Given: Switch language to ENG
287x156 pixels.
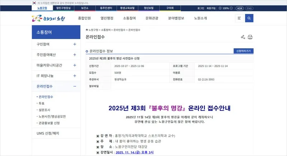Looking at the screenshot, I should click(x=249, y=8).
